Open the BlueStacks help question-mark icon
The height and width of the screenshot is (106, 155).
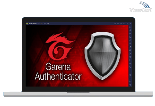click(x=115, y=24)
